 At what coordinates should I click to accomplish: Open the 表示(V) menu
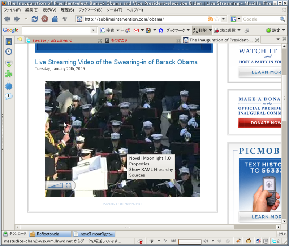click(x=49, y=10)
